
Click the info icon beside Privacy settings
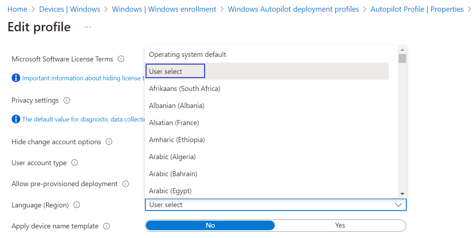point(67,101)
